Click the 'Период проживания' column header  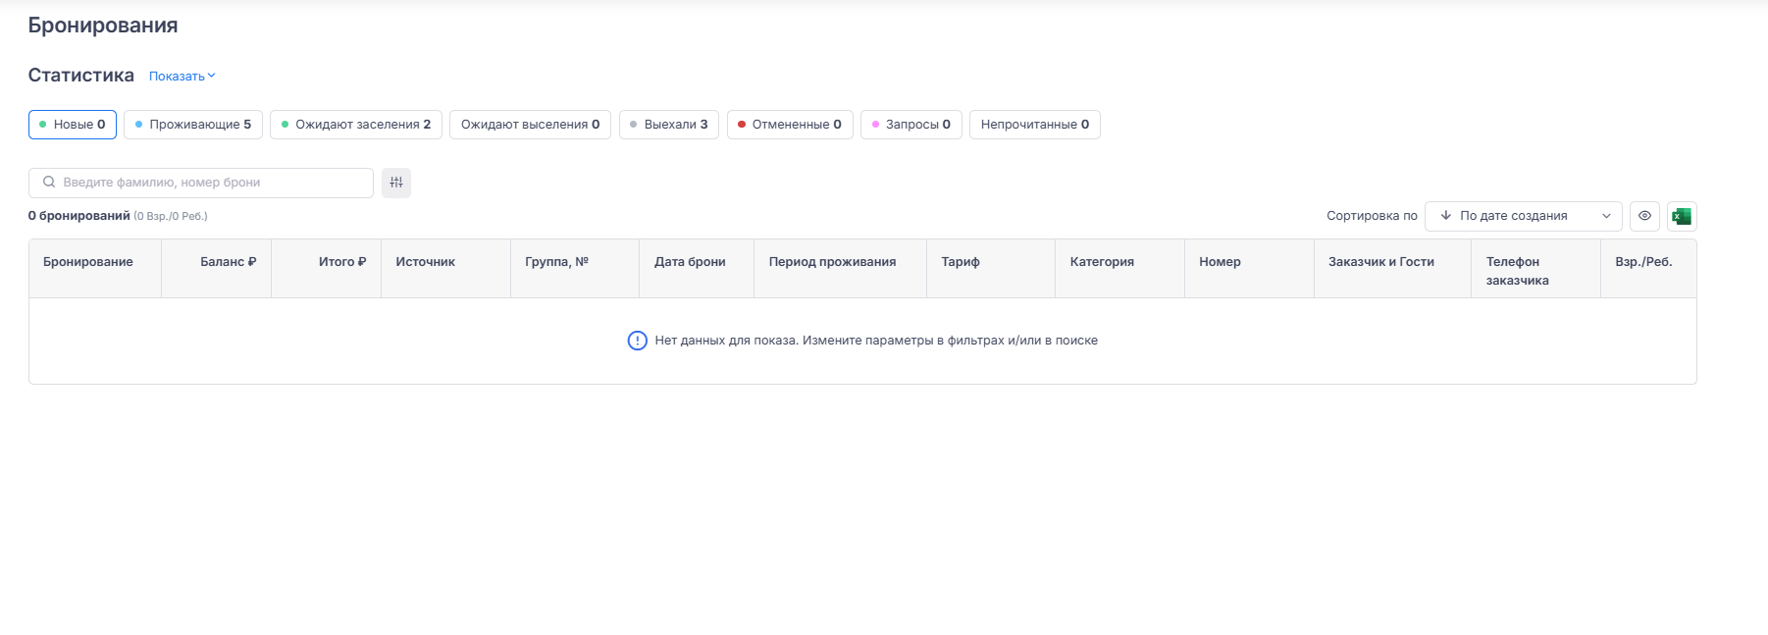832,262
